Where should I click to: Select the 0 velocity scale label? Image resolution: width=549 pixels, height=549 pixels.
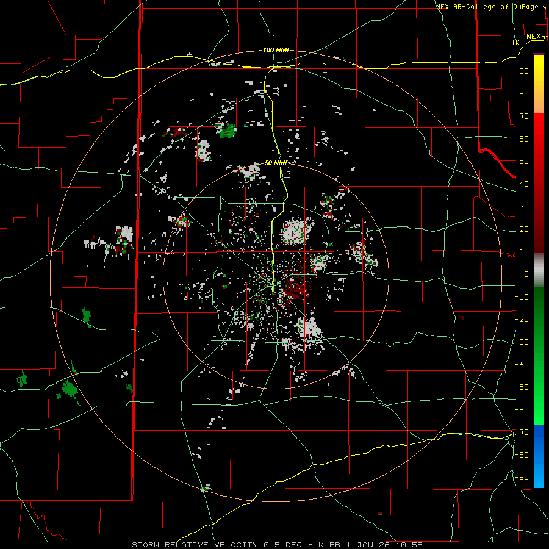click(526, 274)
